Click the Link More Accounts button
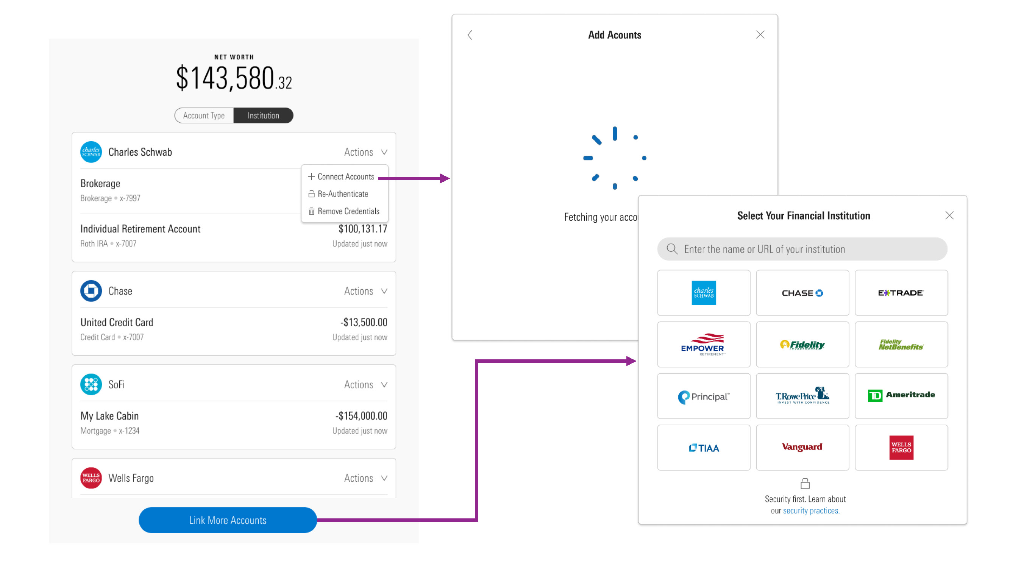The image size is (1010, 568). [228, 520]
